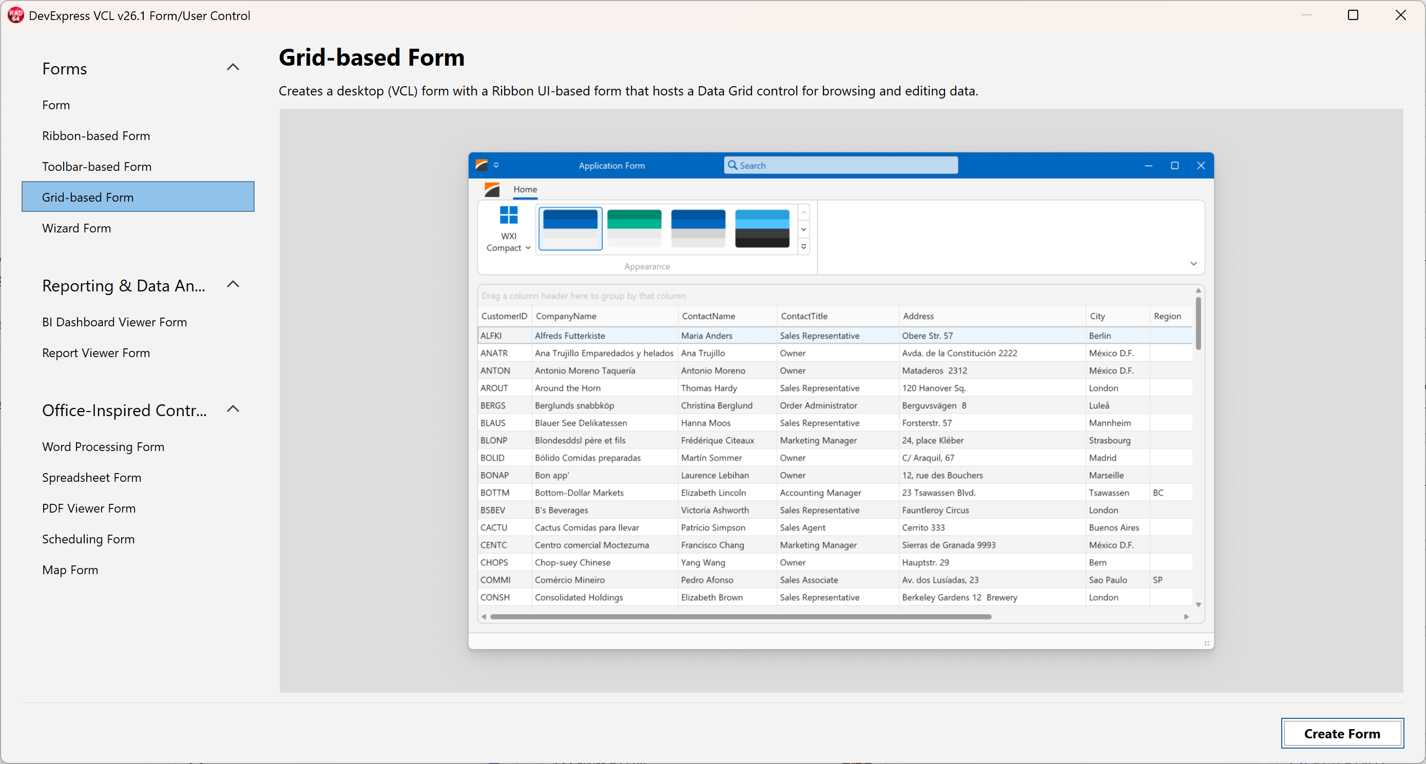Collapse the Office-Inspired Controls chevron
Image resolution: width=1426 pixels, height=764 pixels.
pyautogui.click(x=233, y=409)
